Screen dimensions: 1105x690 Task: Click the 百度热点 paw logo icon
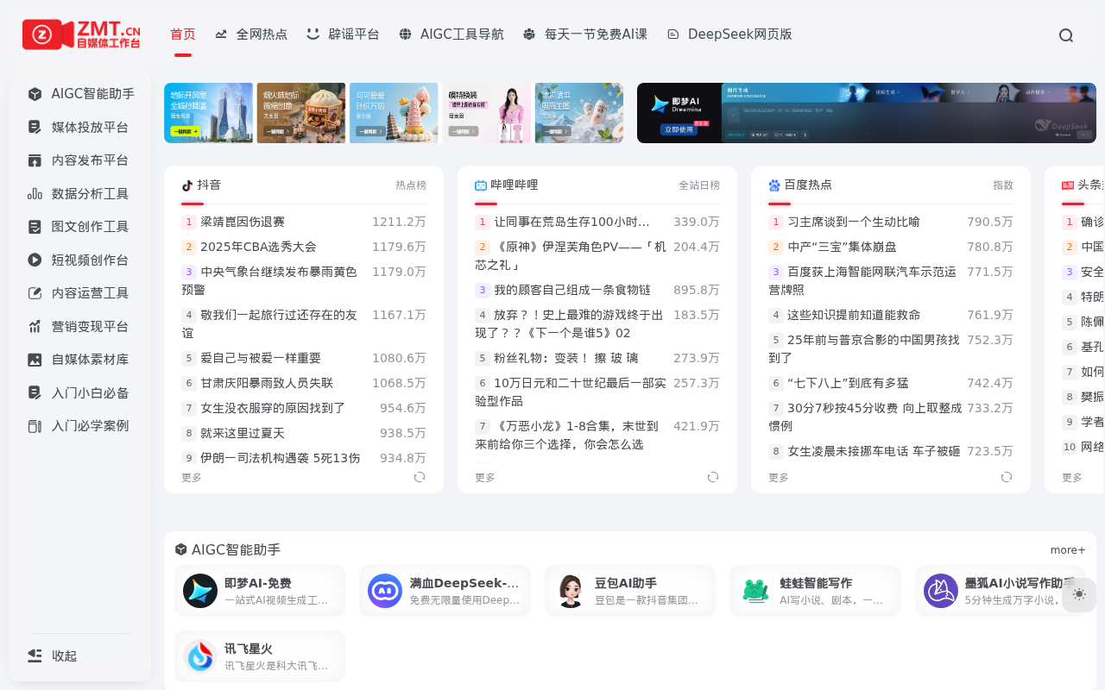(x=774, y=185)
